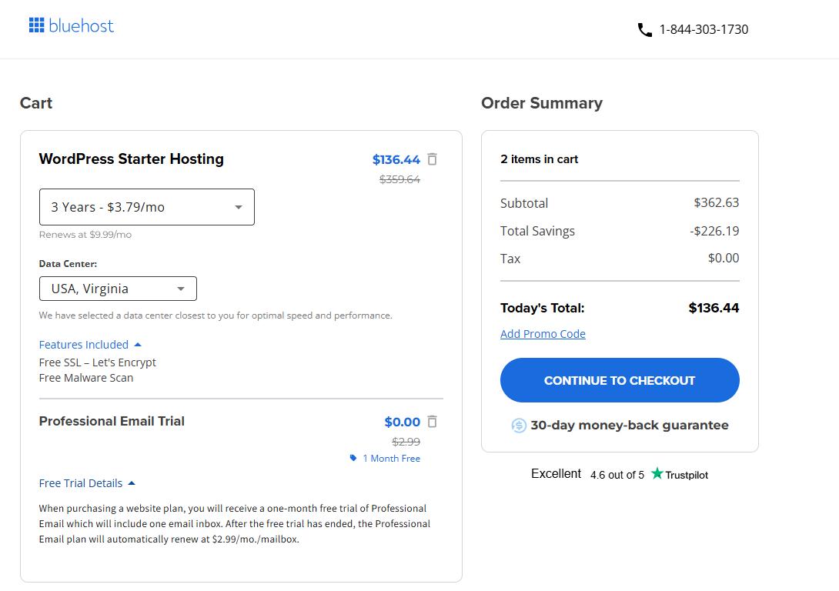Open the 3 Years hosting term dropdown
This screenshot has height=591, width=839.
click(146, 207)
